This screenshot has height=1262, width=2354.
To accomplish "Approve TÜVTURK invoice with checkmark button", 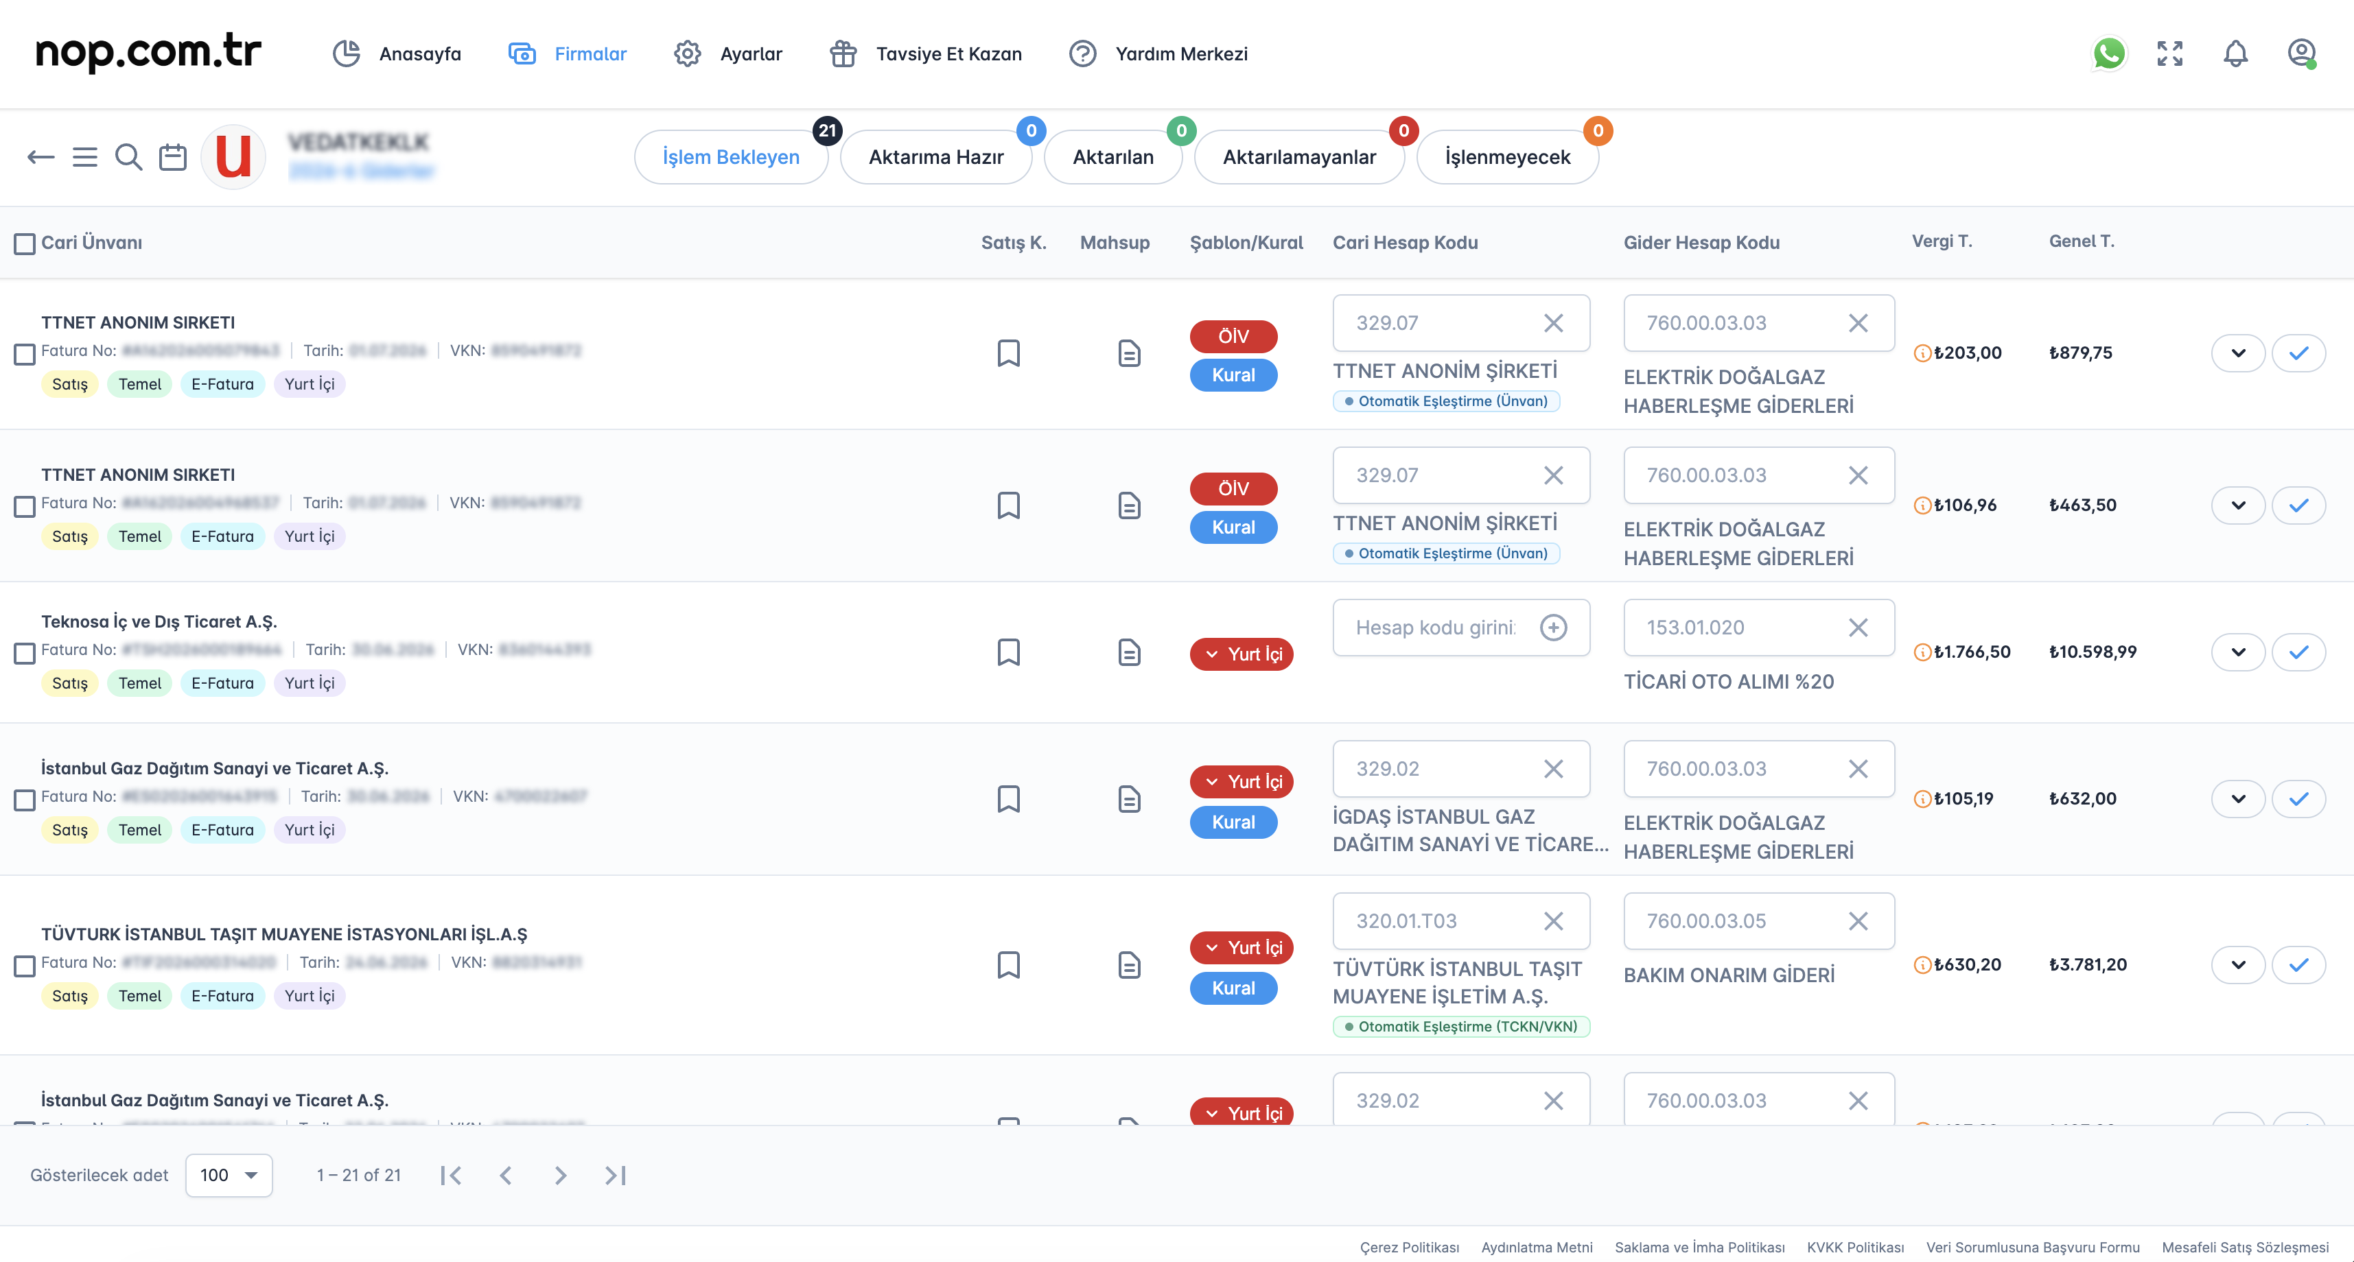I will [2298, 965].
